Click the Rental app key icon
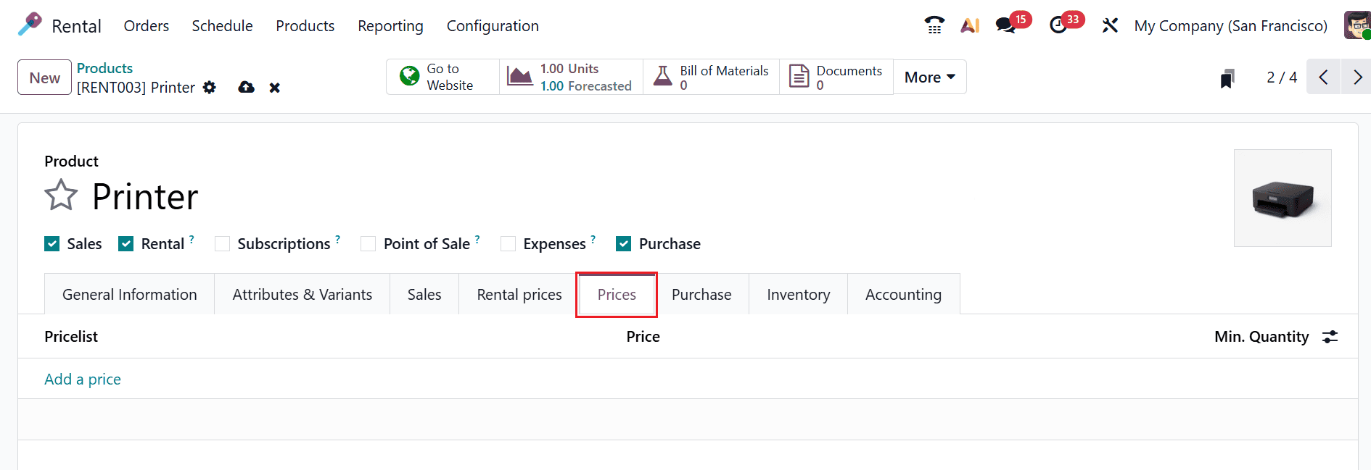1371x470 pixels. click(30, 25)
